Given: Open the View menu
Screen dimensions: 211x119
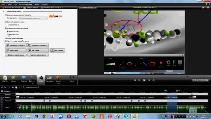Looking at the screenshot, I should coord(16,4).
